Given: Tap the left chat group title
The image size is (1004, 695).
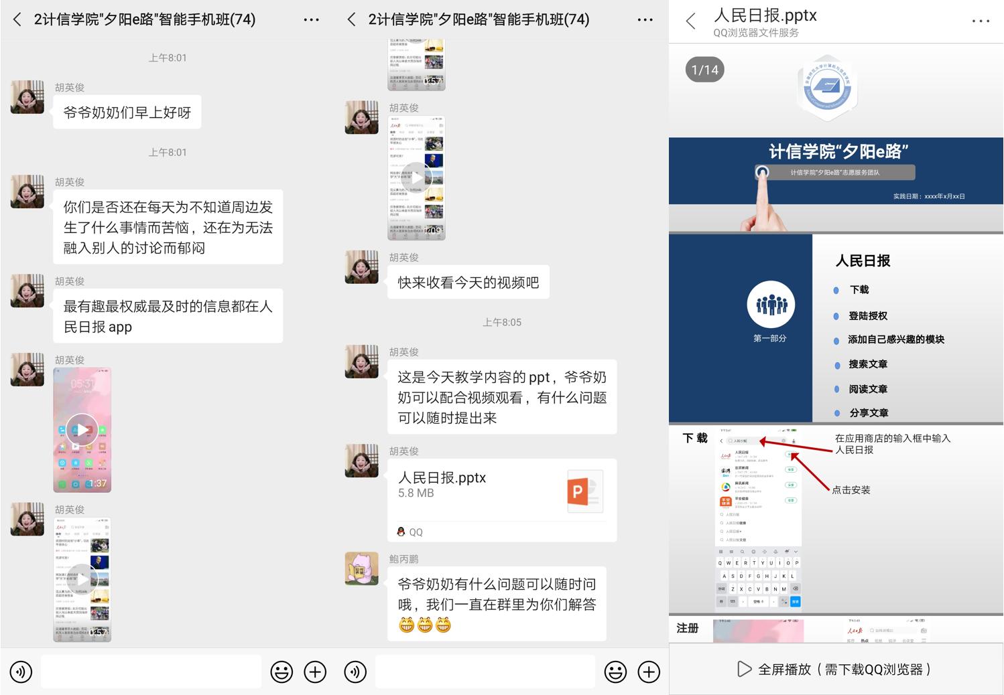Looking at the screenshot, I should 145,19.
